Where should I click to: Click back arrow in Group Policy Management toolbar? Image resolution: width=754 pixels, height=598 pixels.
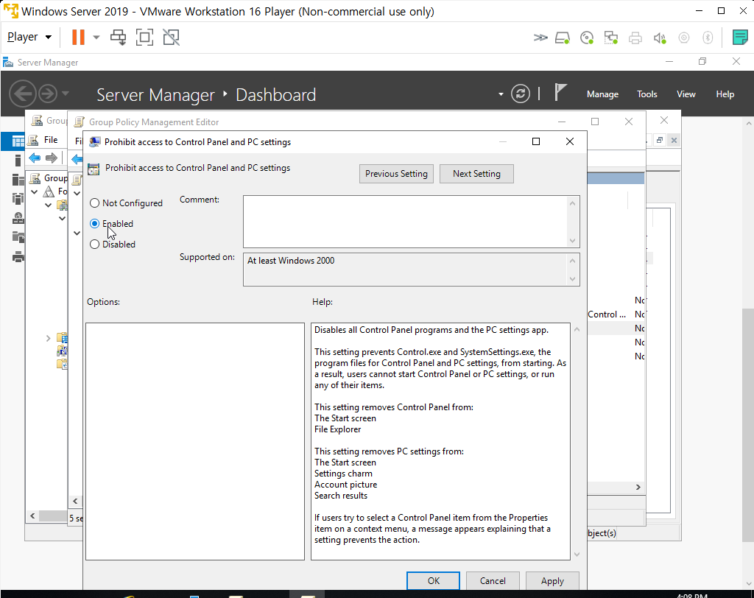tap(35, 158)
